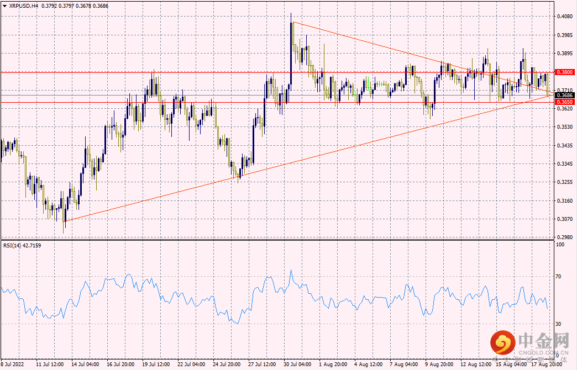Click the 0.3895 price axis label
Viewport: 577px width, 370px height.
(565, 54)
